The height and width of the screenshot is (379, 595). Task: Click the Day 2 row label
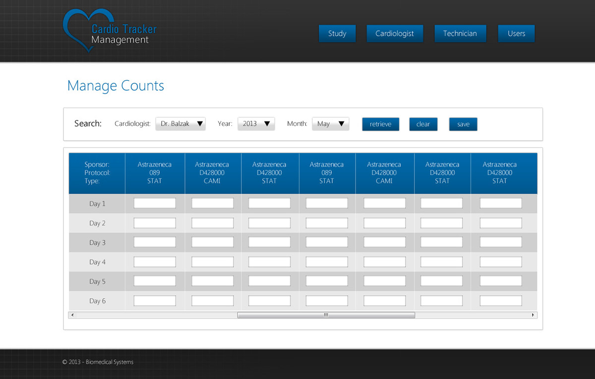tap(97, 223)
